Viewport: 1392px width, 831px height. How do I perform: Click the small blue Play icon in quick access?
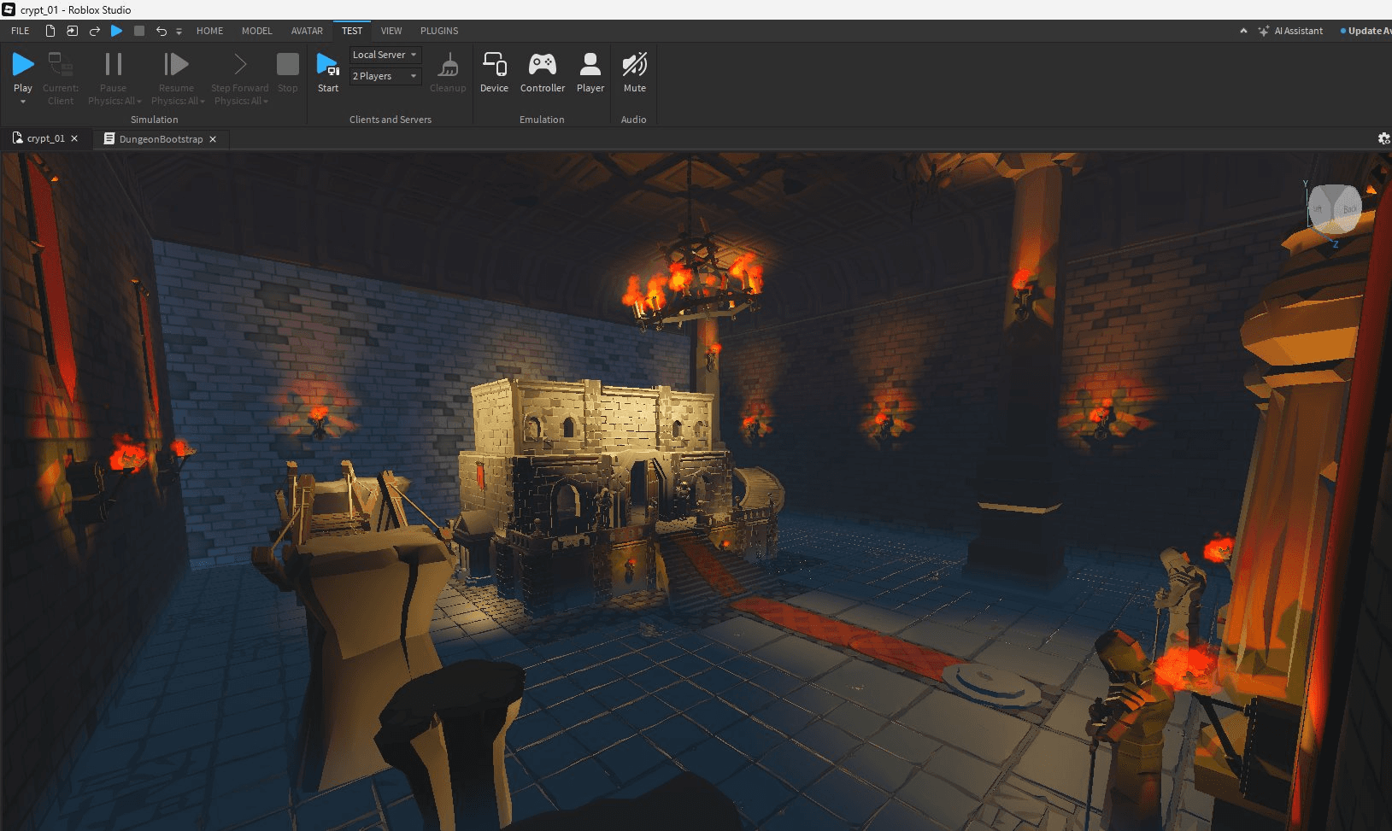click(x=117, y=31)
